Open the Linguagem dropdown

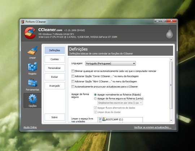[110, 63]
